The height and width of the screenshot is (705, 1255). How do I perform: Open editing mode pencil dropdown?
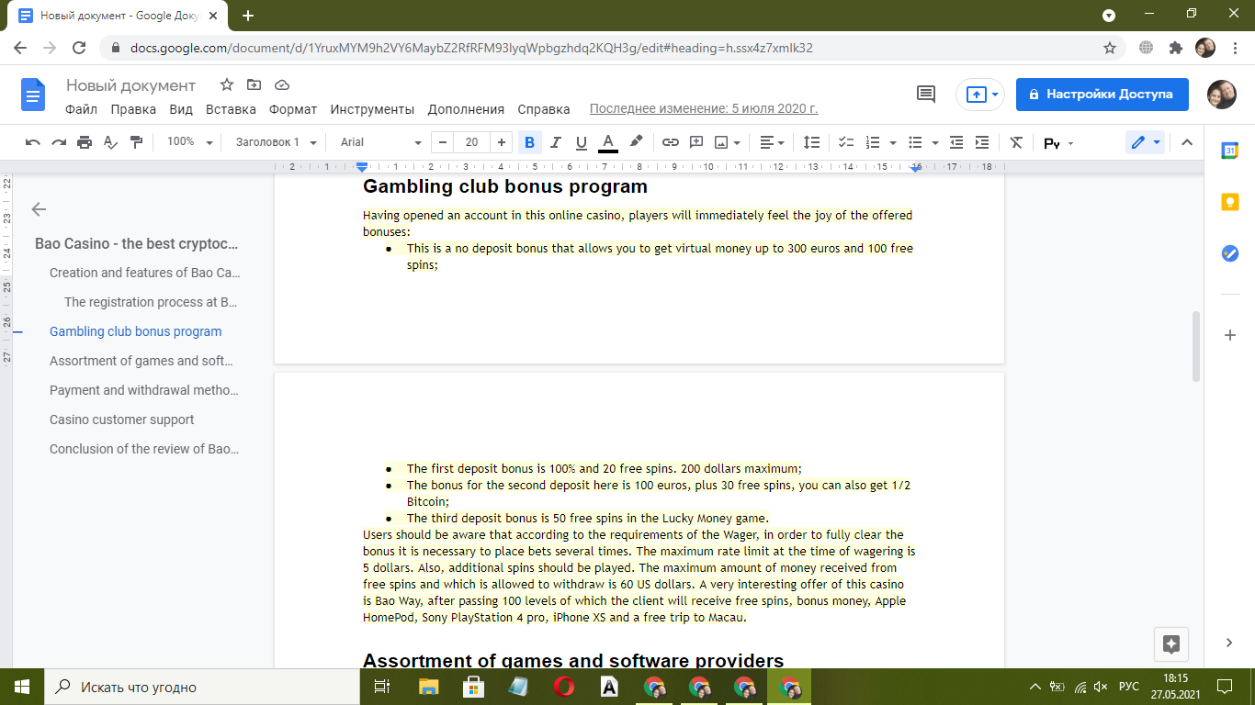click(1145, 142)
